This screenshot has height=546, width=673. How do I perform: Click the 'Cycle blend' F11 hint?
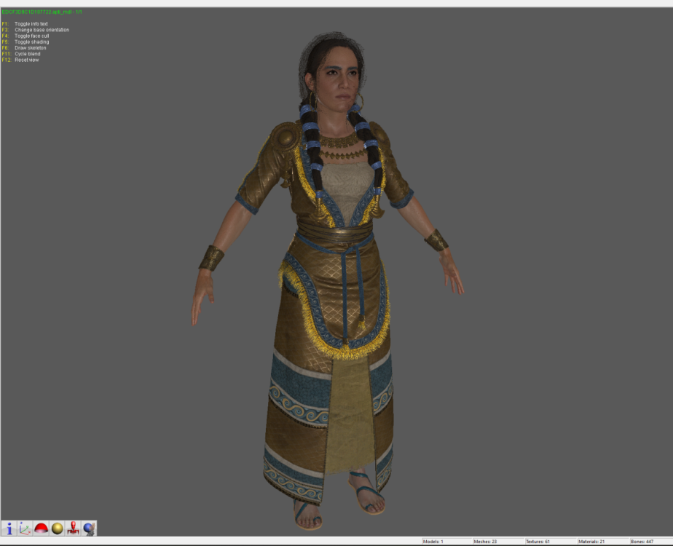coord(28,54)
